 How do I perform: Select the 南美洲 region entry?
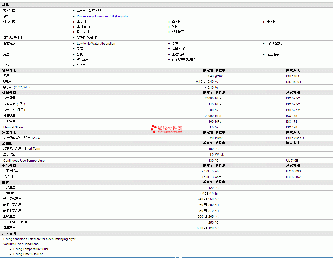pos(176,22)
